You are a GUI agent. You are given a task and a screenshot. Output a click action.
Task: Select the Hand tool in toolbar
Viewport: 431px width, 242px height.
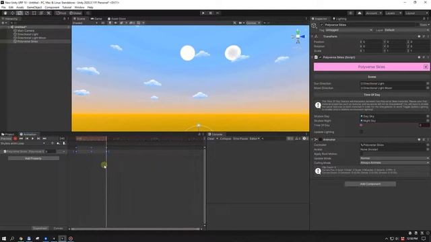[x=5, y=13]
